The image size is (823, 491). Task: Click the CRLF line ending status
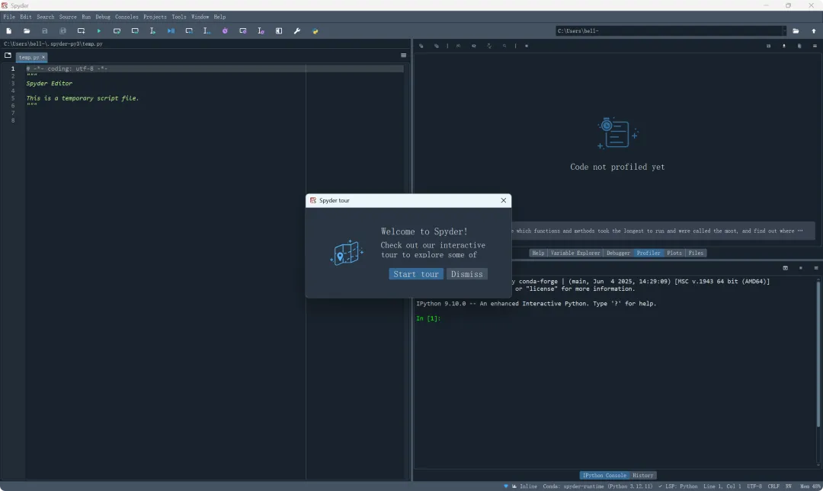point(773,486)
